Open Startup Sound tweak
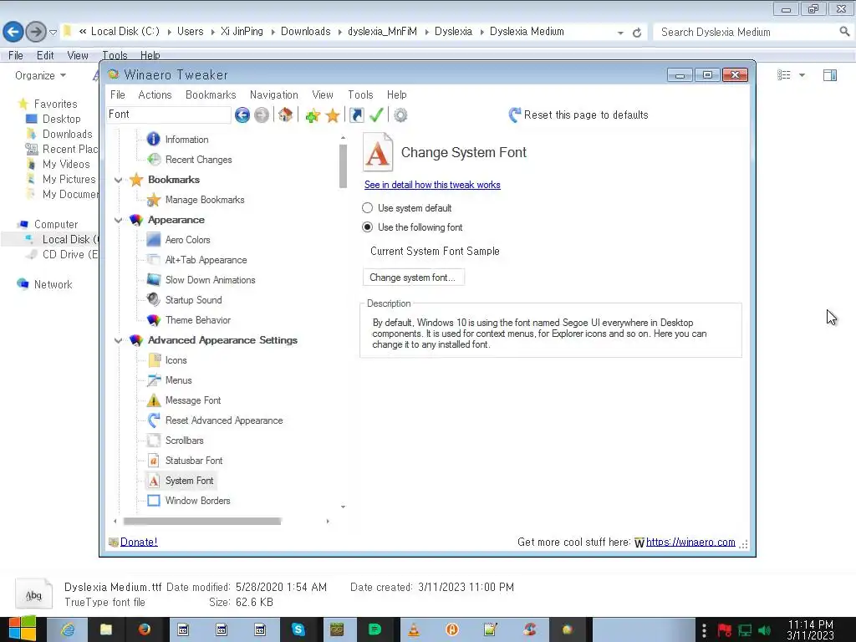The image size is (856, 642). tap(193, 300)
